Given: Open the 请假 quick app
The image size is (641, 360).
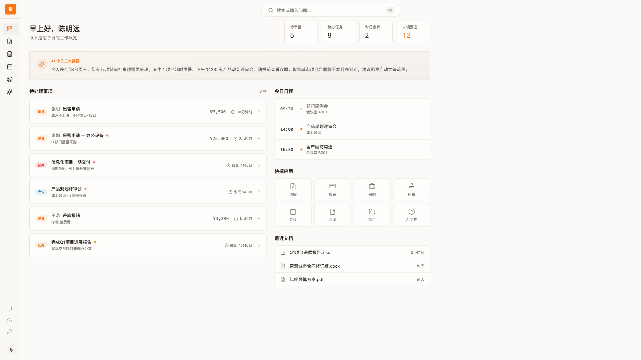Looking at the screenshot, I should point(293,190).
